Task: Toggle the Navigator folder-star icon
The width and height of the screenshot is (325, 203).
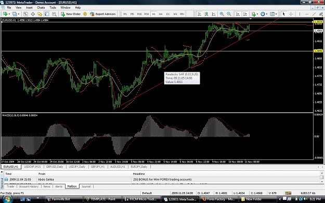Action: 40,14
